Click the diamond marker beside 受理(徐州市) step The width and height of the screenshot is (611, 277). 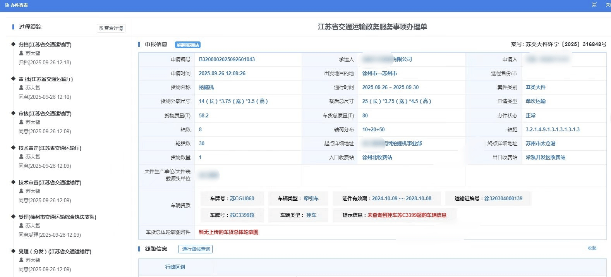click(x=14, y=217)
